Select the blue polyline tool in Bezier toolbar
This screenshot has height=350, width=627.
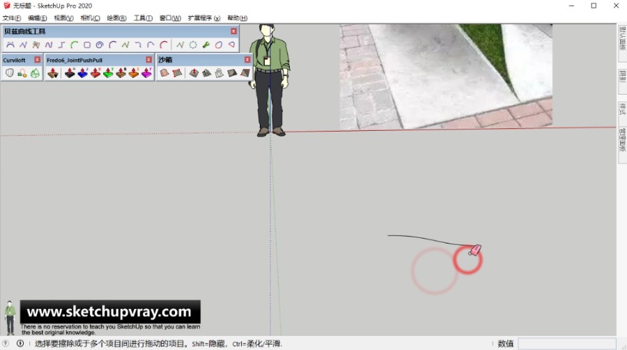[23, 45]
